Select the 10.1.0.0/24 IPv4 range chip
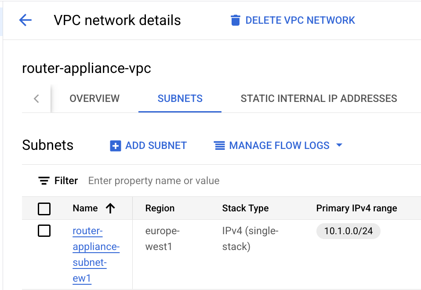 348,231
